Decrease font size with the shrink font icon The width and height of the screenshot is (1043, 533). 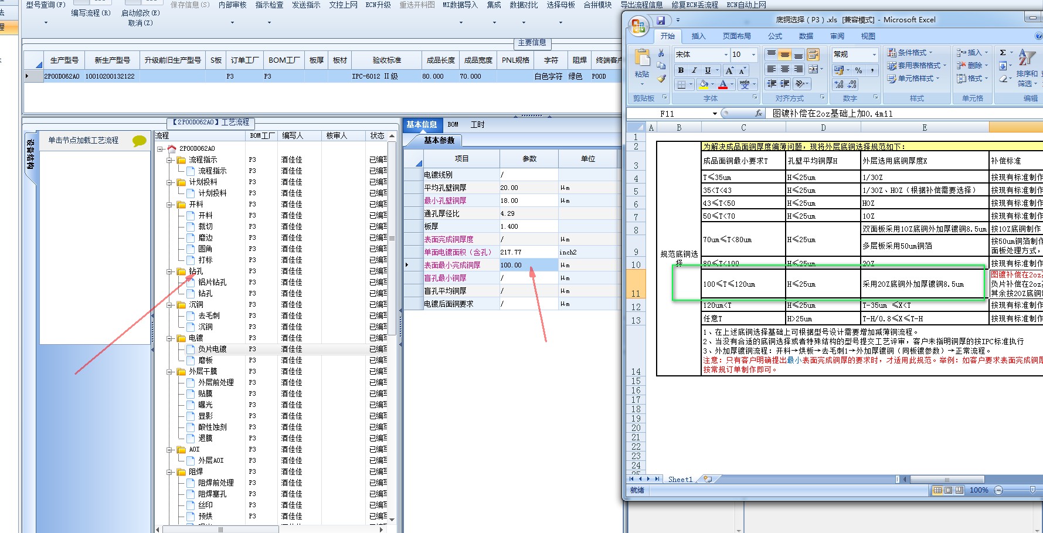pos(743,71)
